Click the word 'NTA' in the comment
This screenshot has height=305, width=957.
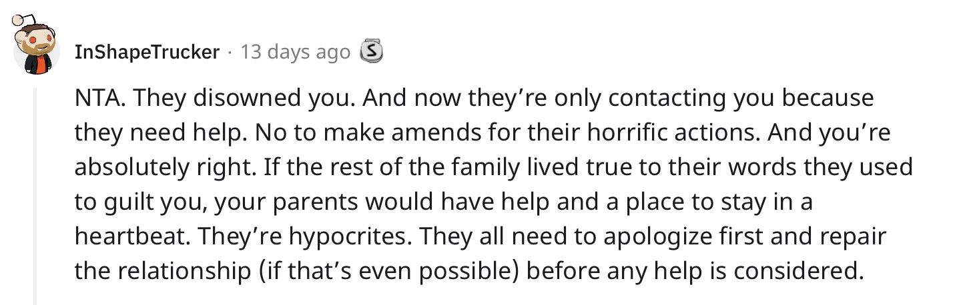95,99
